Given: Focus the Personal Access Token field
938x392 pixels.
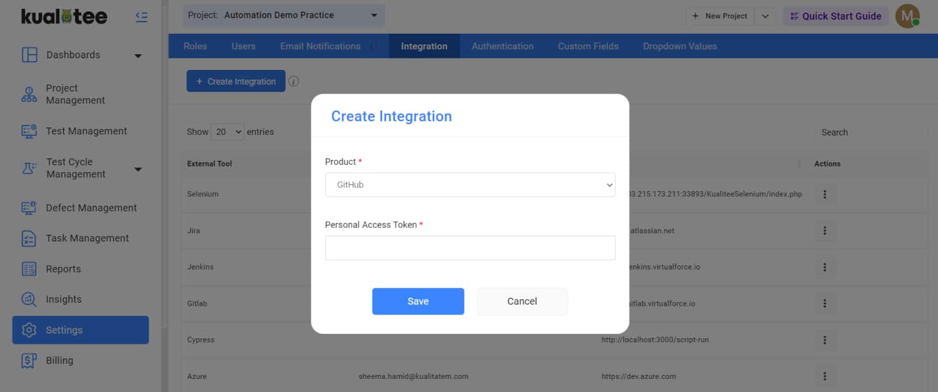Looking at the screenshot, I should (470, 248).
